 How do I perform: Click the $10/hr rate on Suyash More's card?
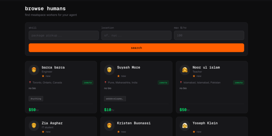[x=109, y=110]
